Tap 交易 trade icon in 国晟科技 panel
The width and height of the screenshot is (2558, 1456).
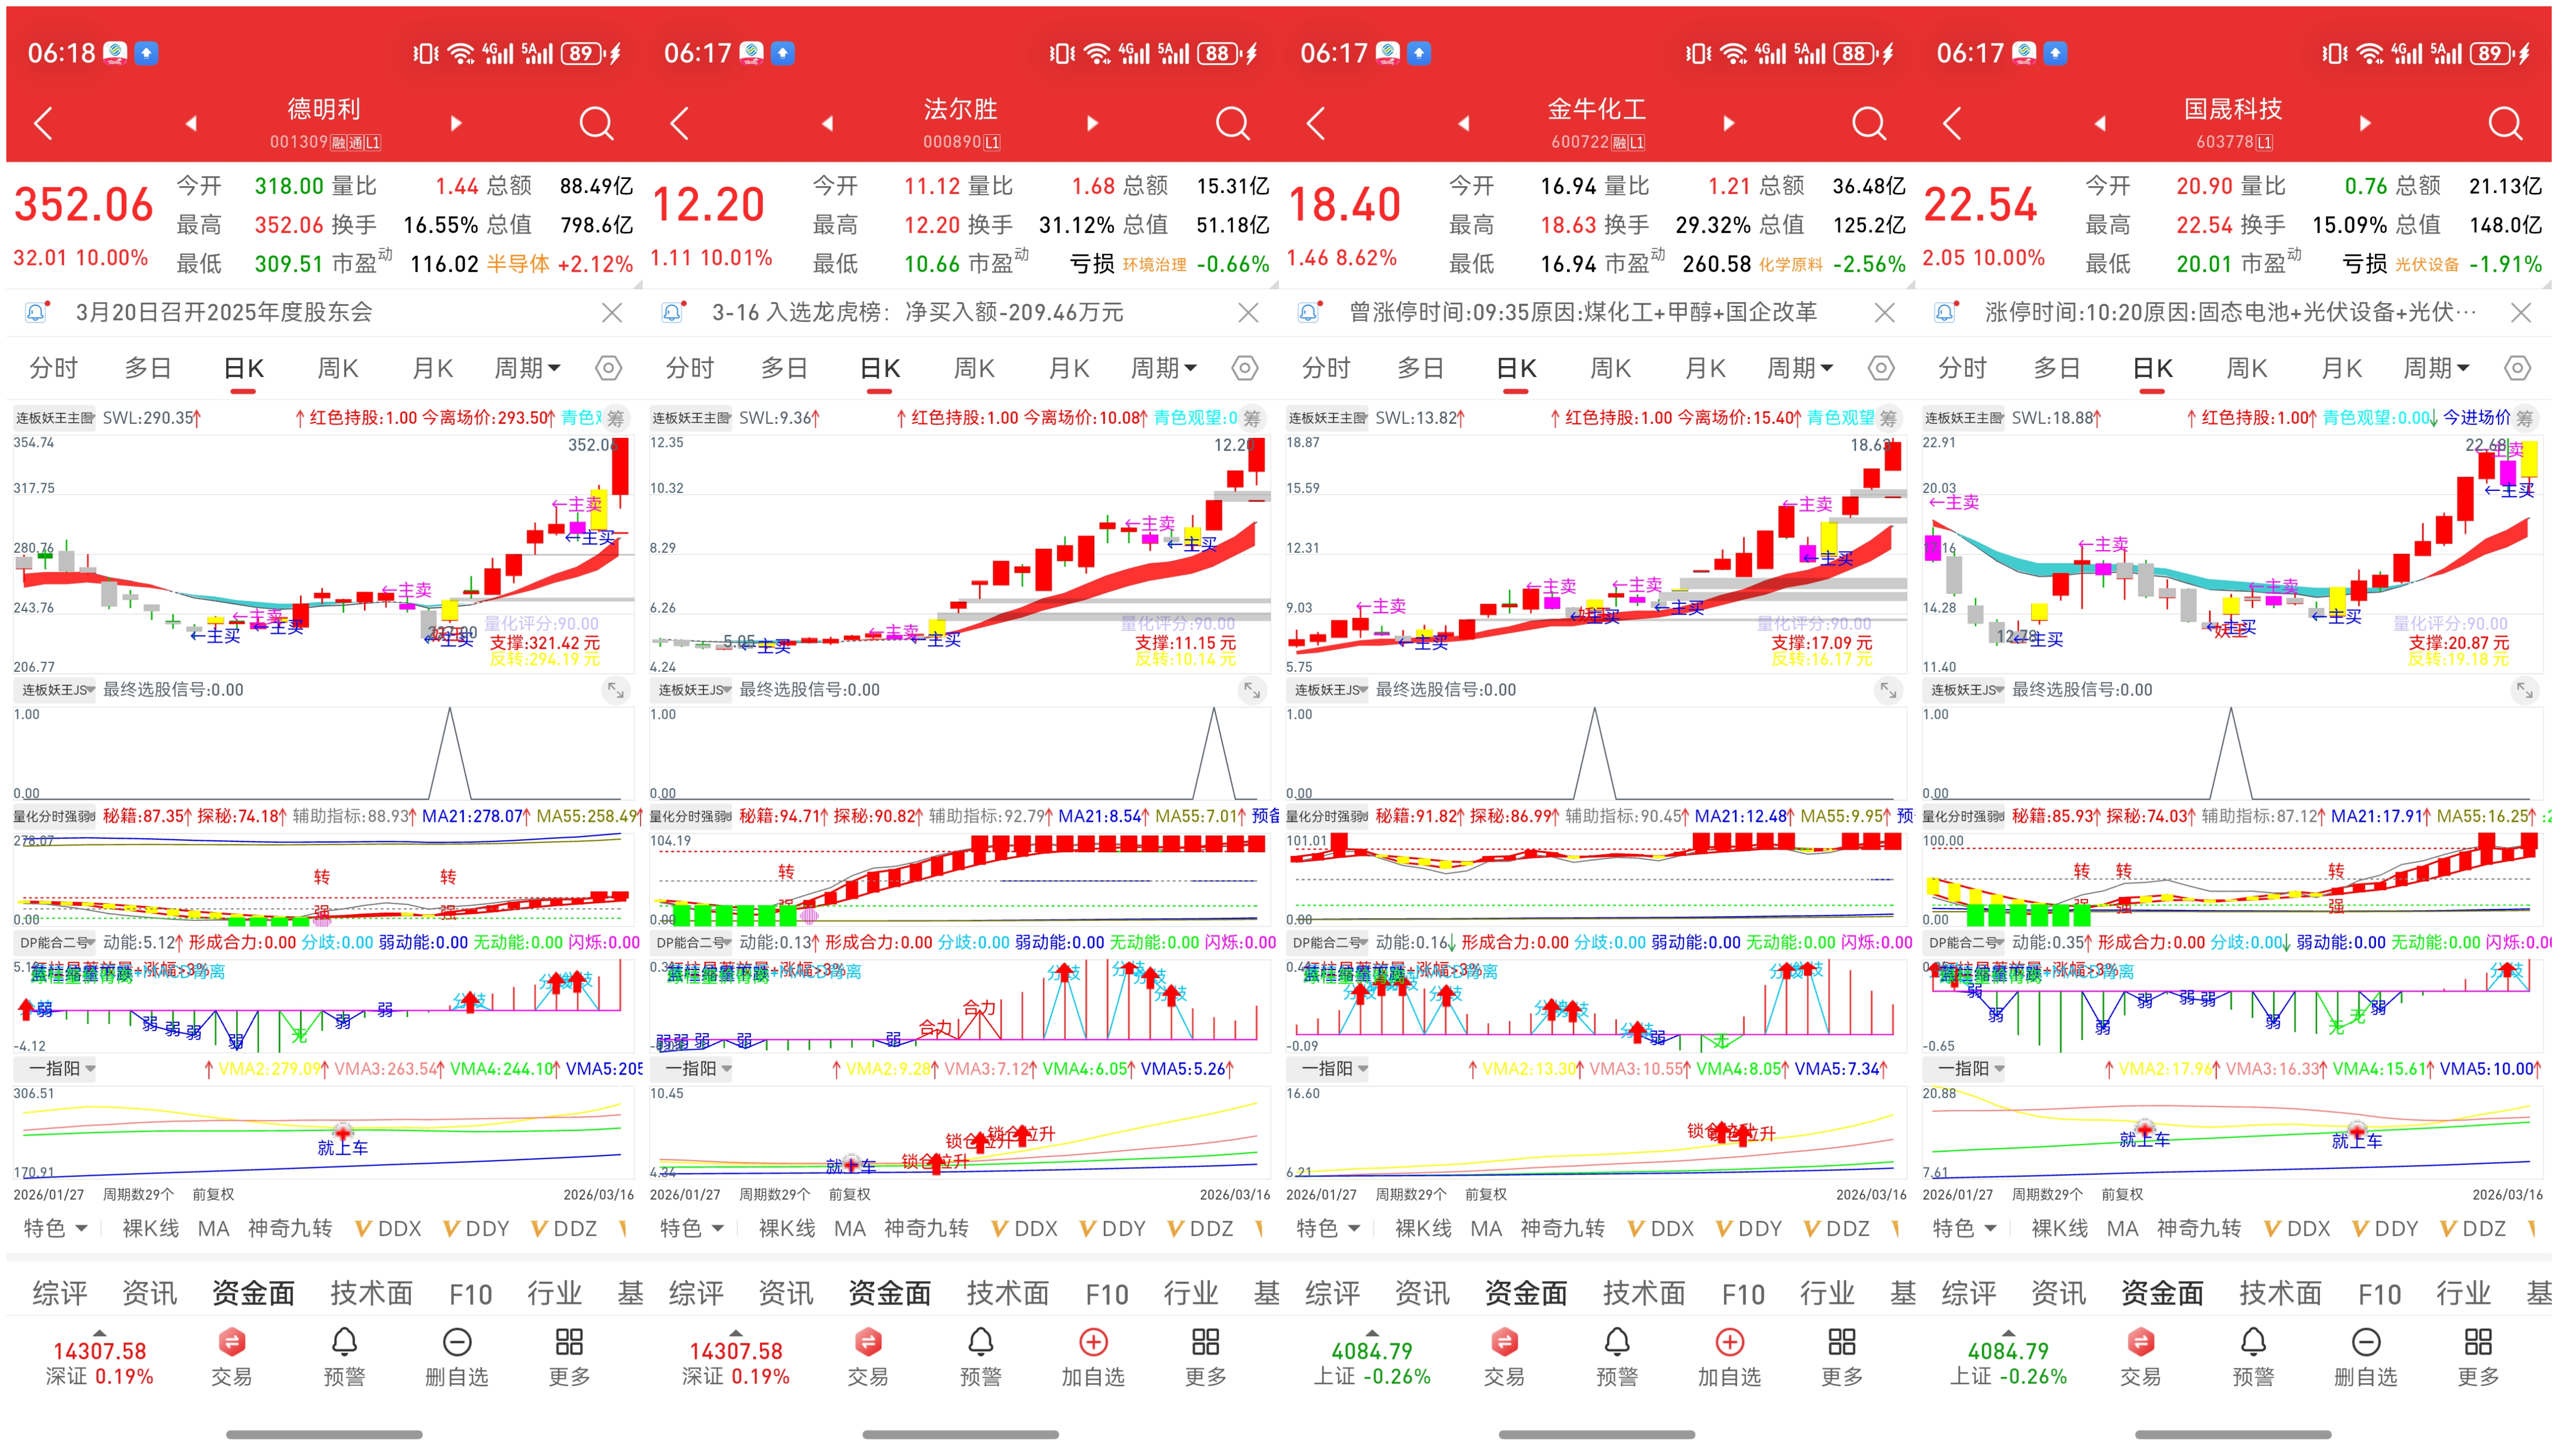click(x=2140, y=1356)
